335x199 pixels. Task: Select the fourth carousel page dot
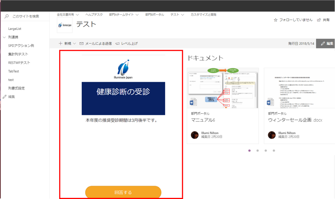click(x=274, y=151)
